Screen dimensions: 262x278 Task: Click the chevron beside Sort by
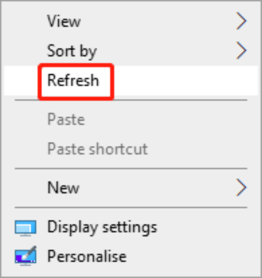(x=242, y=50)
